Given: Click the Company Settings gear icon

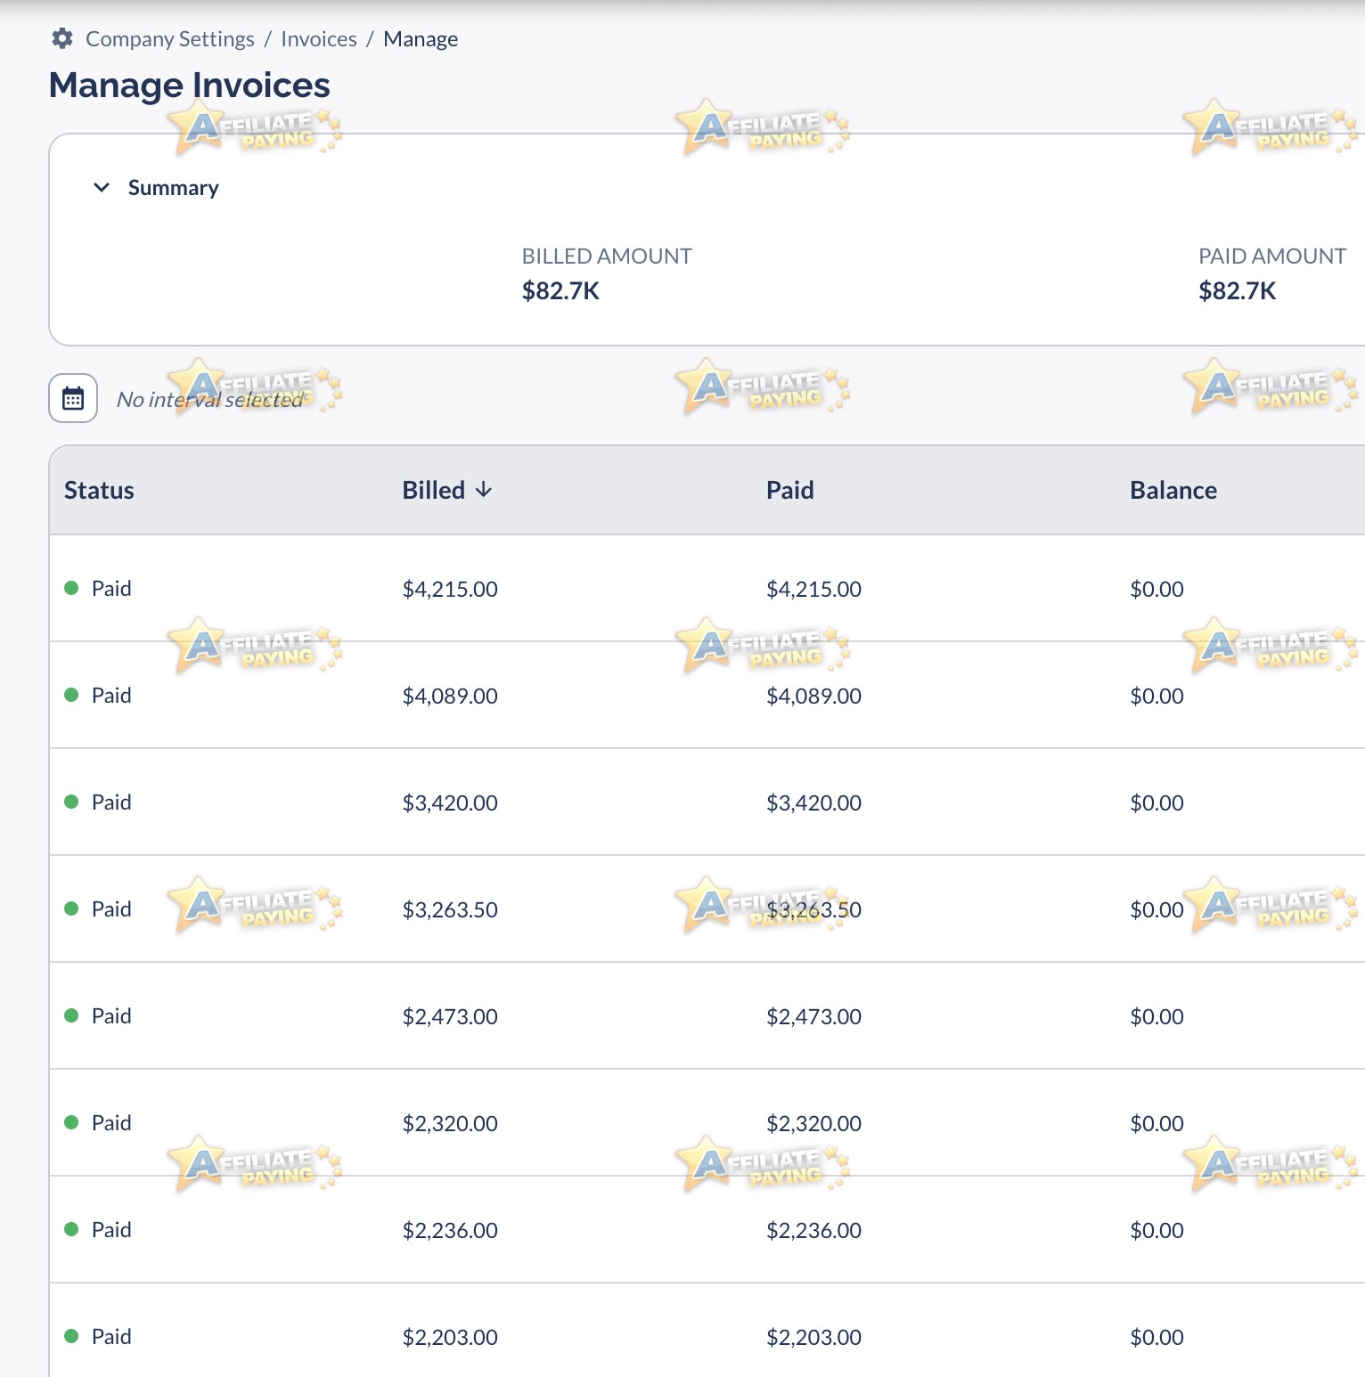Looking at the screenshot, I should click(62, 38).
